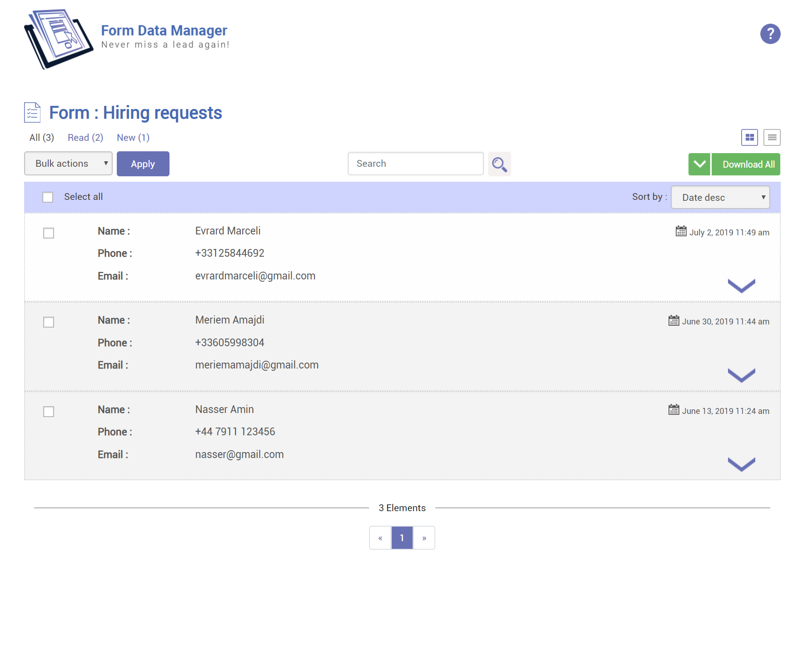The height and width of the screenshot is (647, 803).
Task: Open the Sort by Date desc dropdown
Action: click(x=720, y=198)
